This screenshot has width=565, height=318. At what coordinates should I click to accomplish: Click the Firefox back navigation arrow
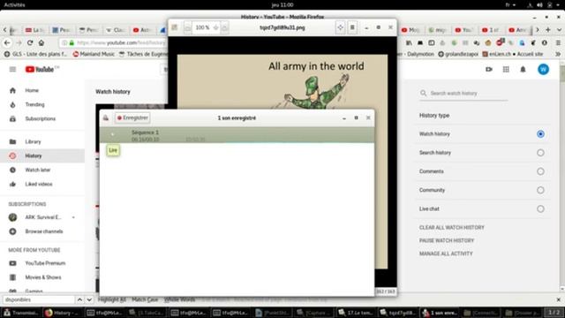click(x=7, y=43)
